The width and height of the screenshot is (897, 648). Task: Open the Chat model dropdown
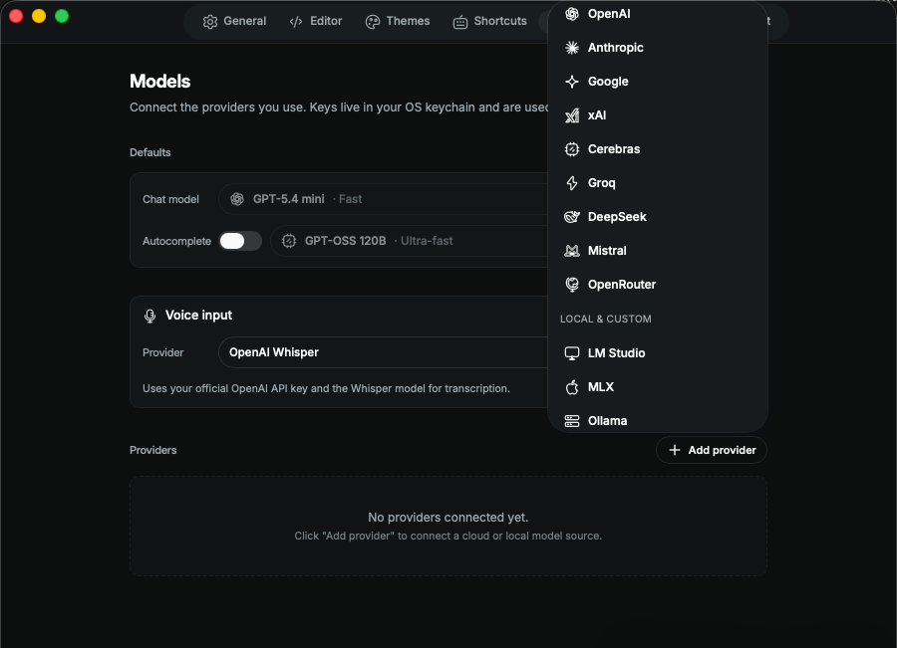[384, 199]
